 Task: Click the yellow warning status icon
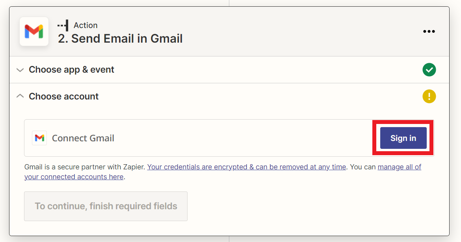(x=429, y=96)
